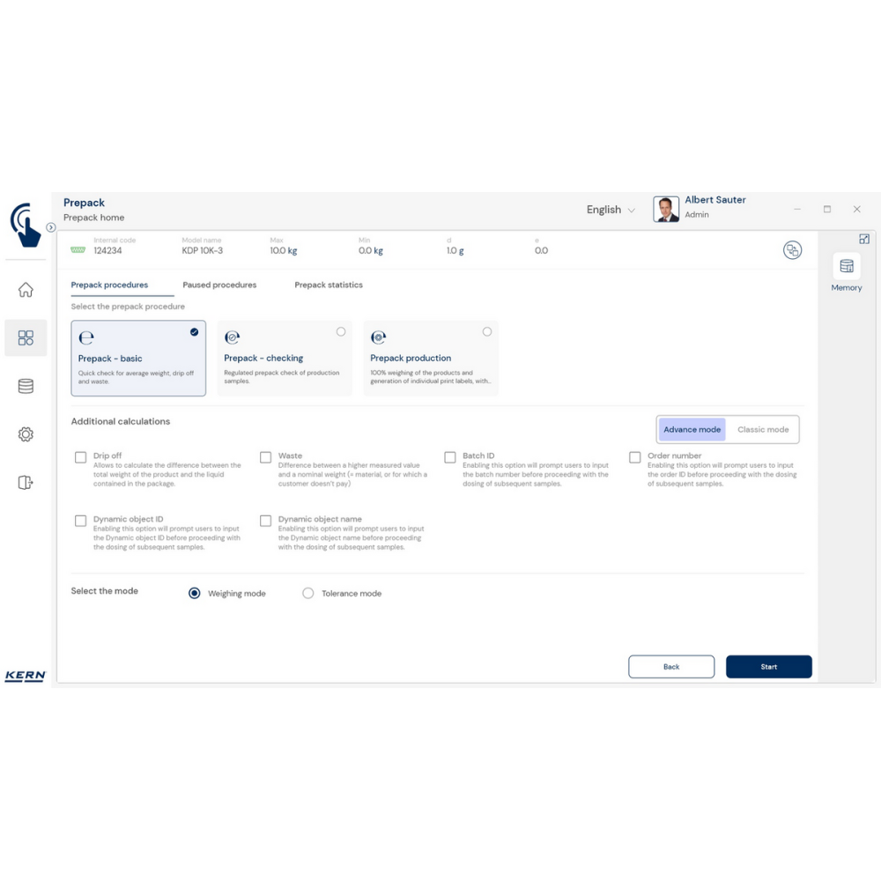Viewport: 881px width, 881px height.
Task: Open the Prepack statistics tab
Action: coord(329,285)
